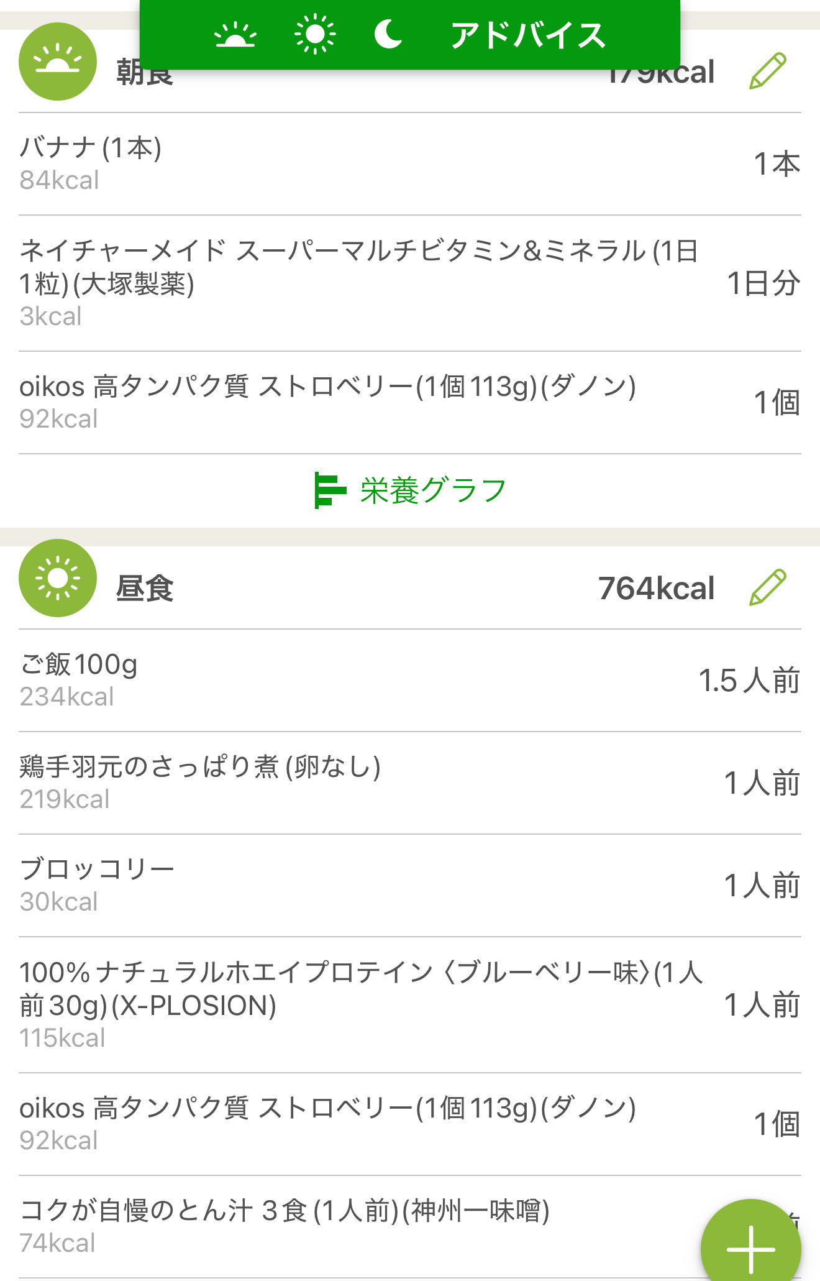Open the アドバイス tab
Viewport: 820px width, 1281px height.
tap(528, 35)
